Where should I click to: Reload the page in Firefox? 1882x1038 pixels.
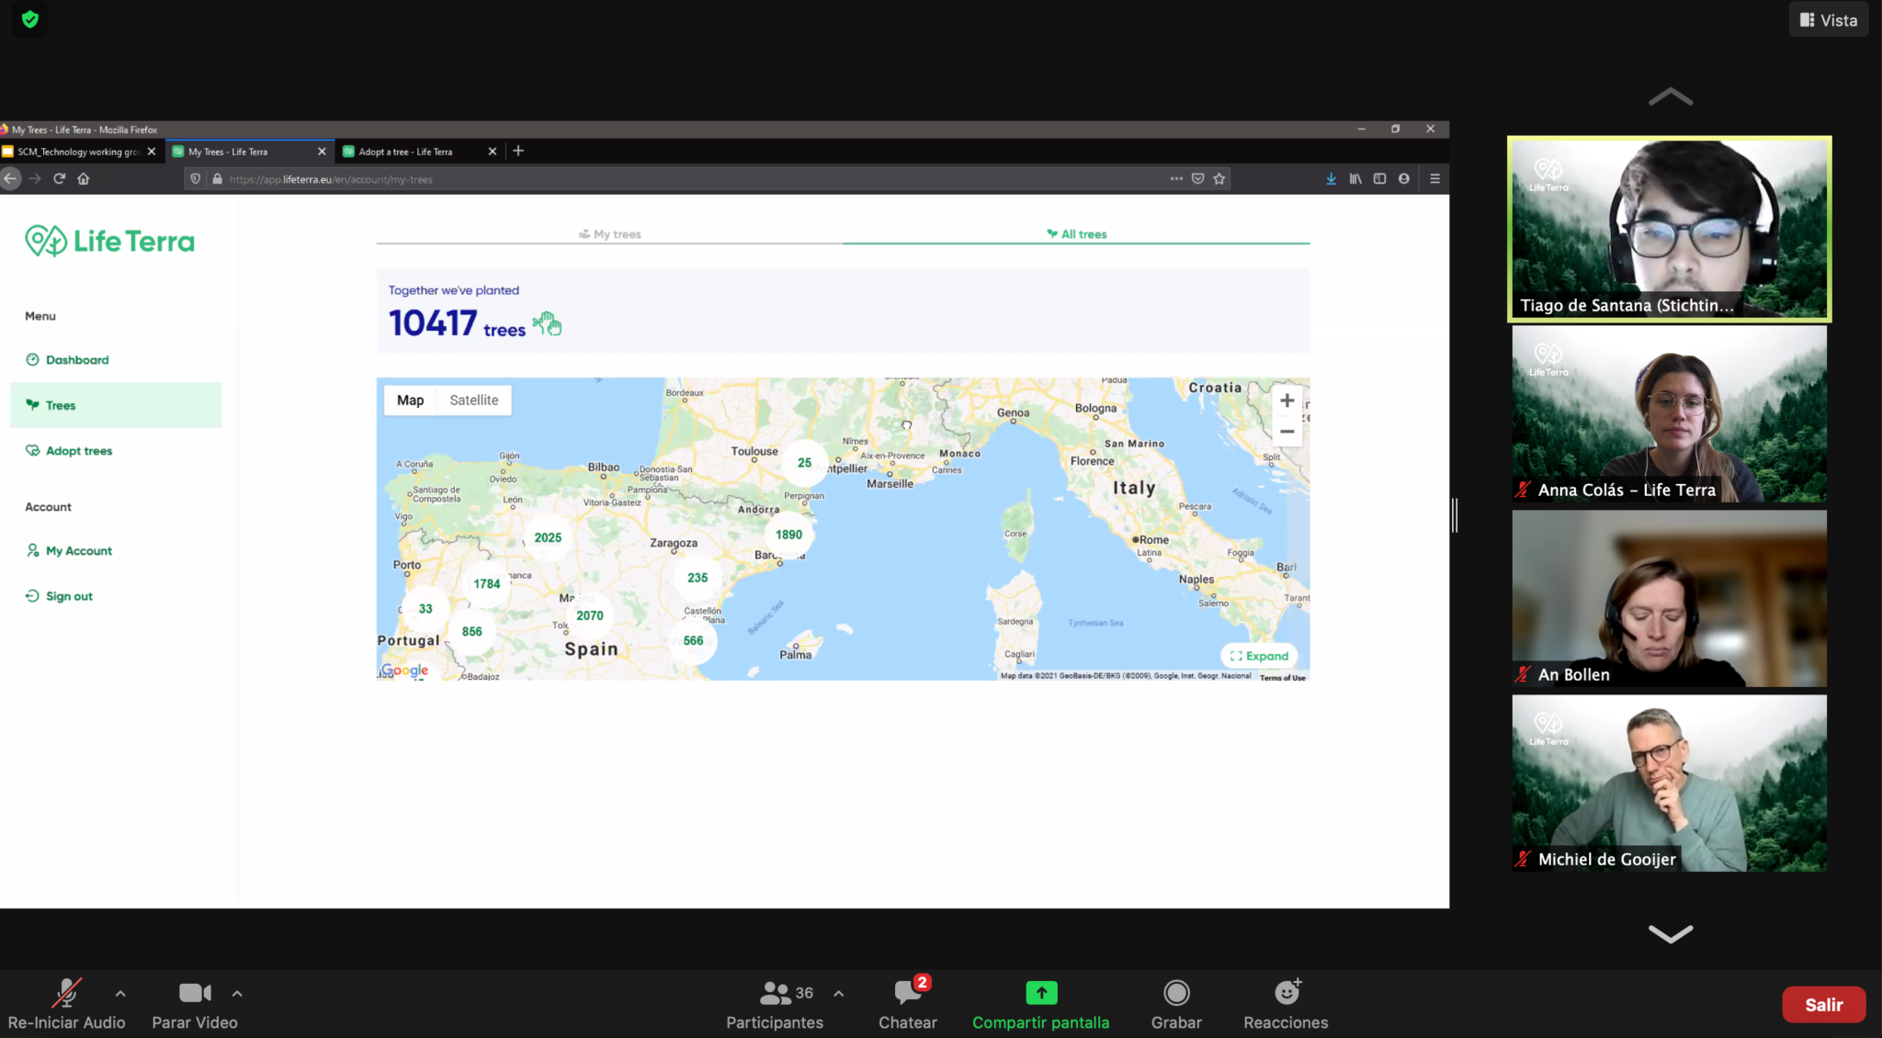(x=59, y=179)
